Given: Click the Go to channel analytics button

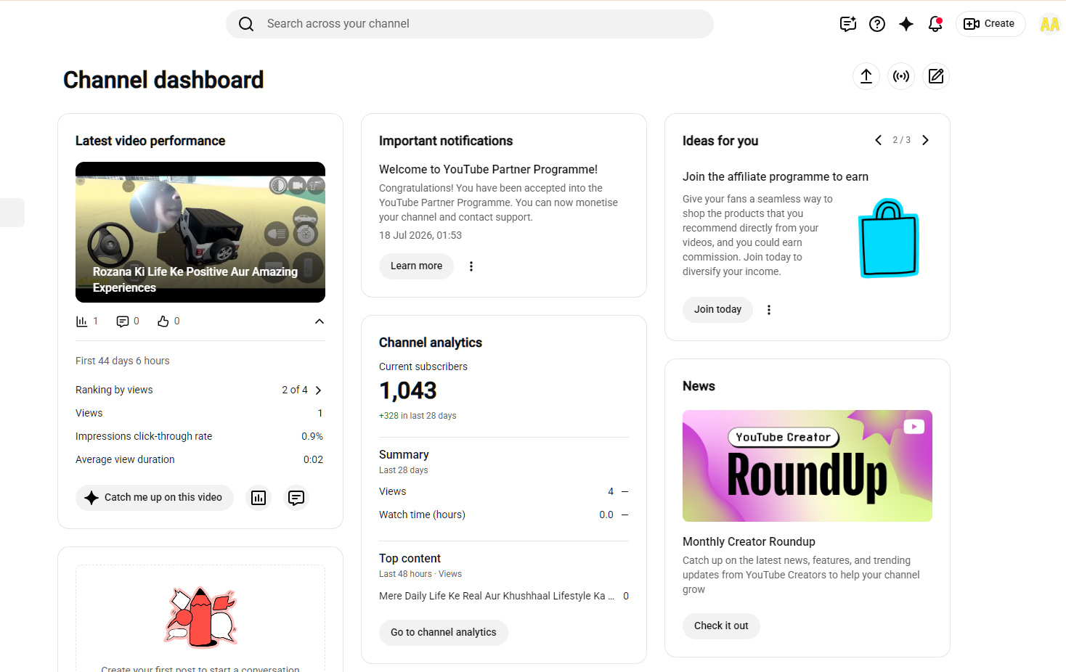Looking at the screenshot, I should point(444,633).
